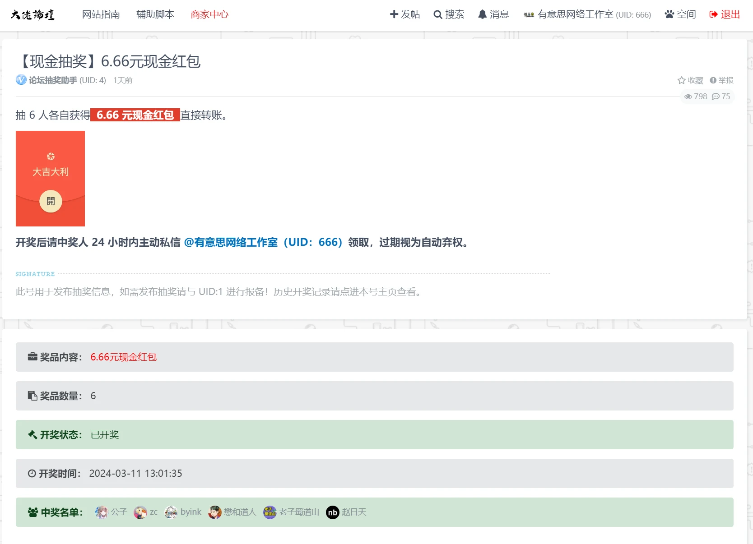Open the 搜索 search function
The width and height of the screenshot is (753, 544).
click(x=449, y=14)
